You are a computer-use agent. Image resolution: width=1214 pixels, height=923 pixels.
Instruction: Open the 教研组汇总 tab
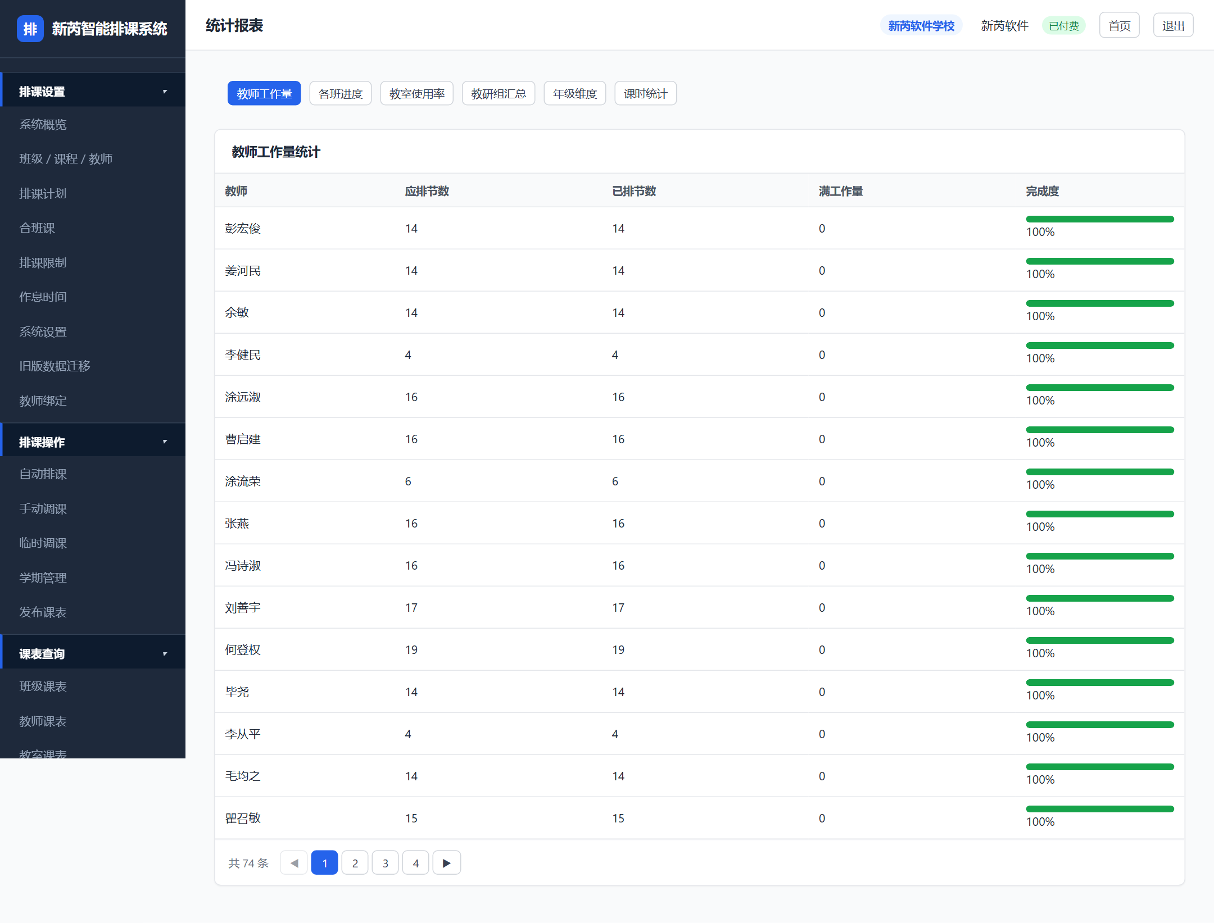[x=499, y=93]
